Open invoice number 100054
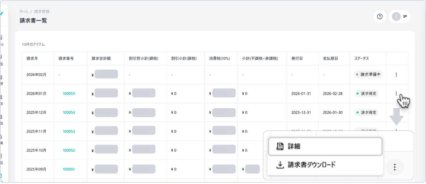Viewport: 426px width, 184px height. [69, 113]
